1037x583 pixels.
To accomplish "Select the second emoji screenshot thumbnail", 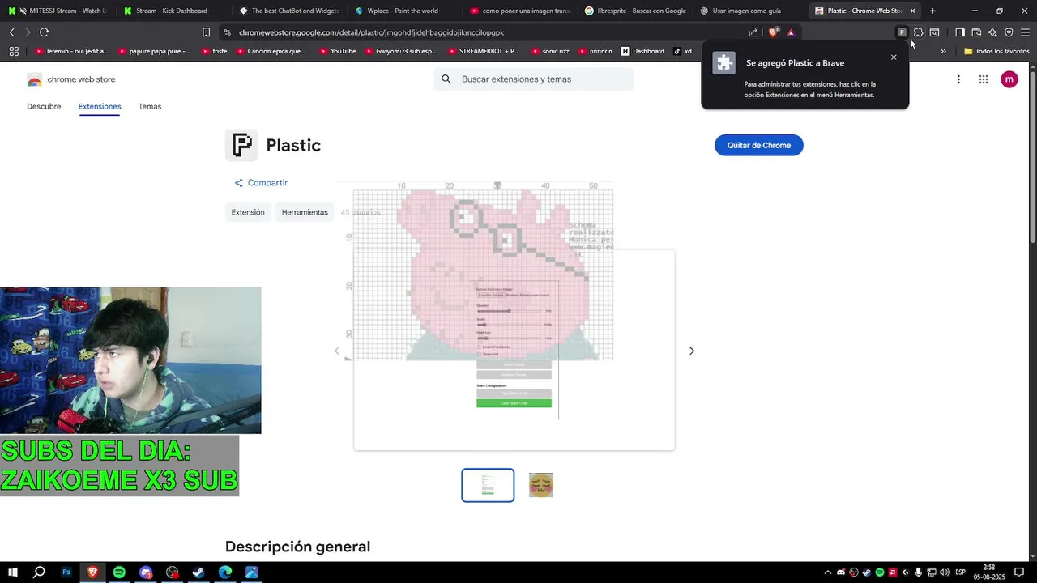I will (x=541, y=485).
